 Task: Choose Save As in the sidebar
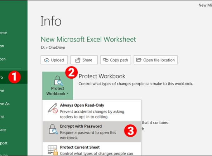pos(14,104)
